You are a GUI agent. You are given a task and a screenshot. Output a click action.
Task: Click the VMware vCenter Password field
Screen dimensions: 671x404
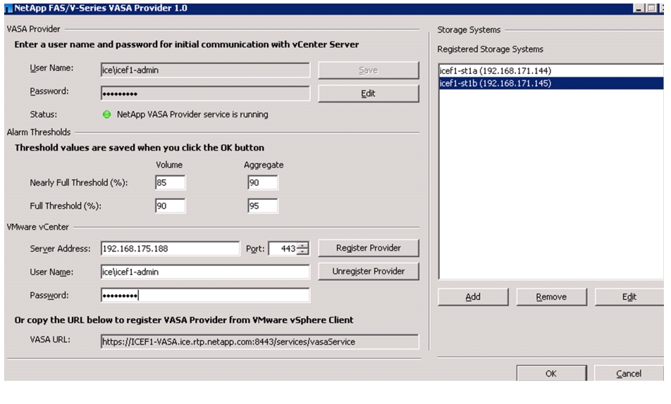[205, 295]
